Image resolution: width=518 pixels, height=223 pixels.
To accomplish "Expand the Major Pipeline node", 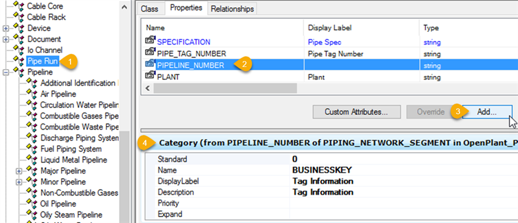I will click(x=19, y=171).
